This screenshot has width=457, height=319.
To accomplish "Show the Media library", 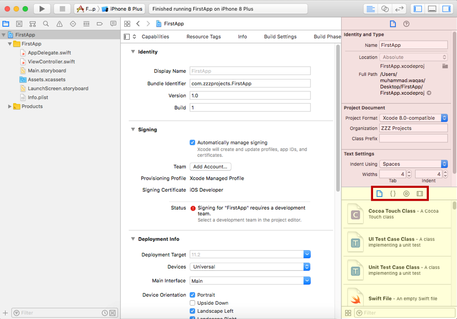I will tap(419, 194).
